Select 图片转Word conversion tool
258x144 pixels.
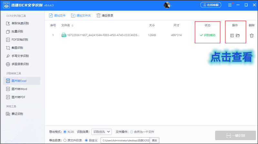(x=17, y=89)
